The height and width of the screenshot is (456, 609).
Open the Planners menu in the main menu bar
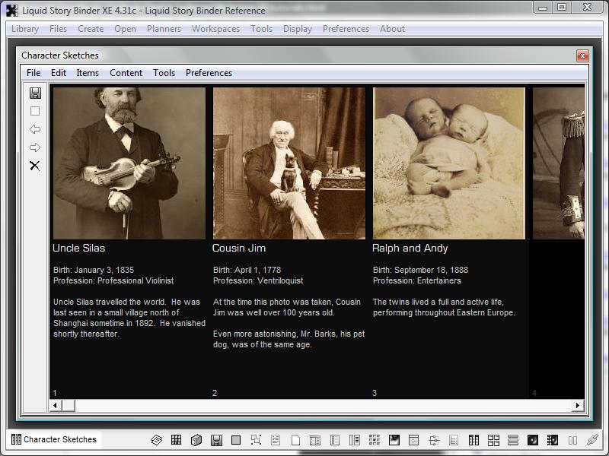pos(164,29)
